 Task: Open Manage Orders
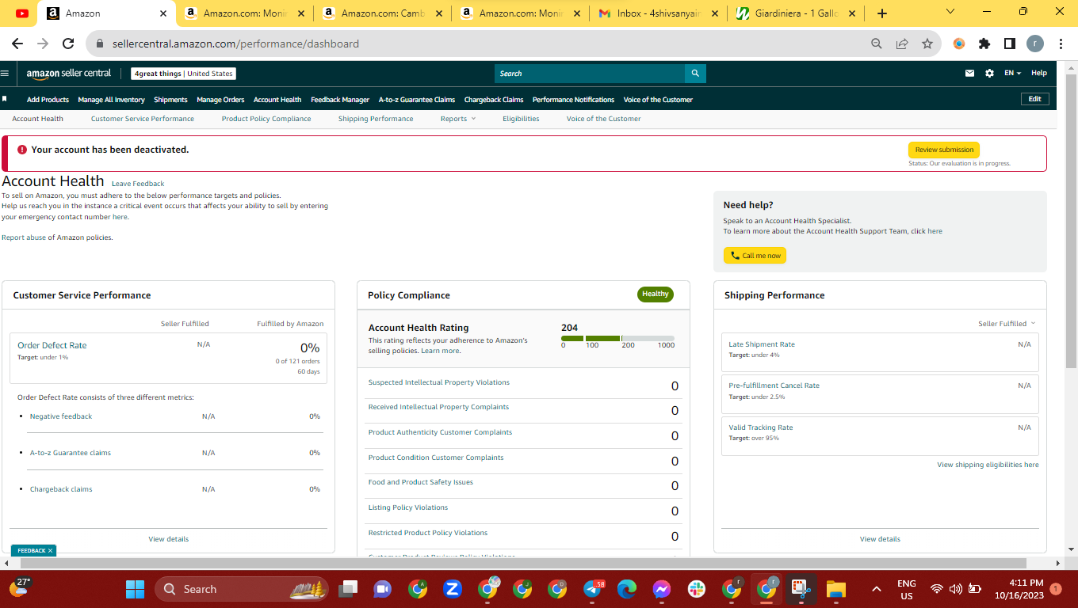[x=220, y=100]
